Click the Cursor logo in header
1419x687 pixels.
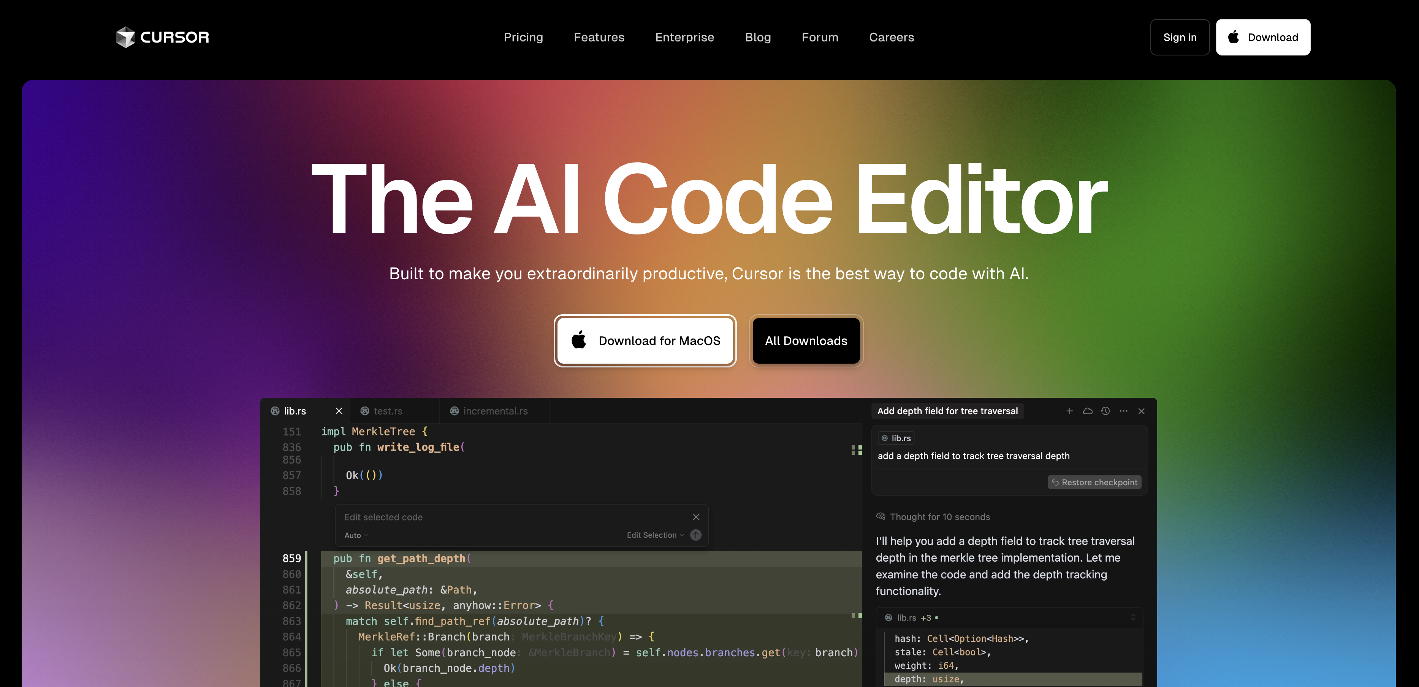[163, 37]
